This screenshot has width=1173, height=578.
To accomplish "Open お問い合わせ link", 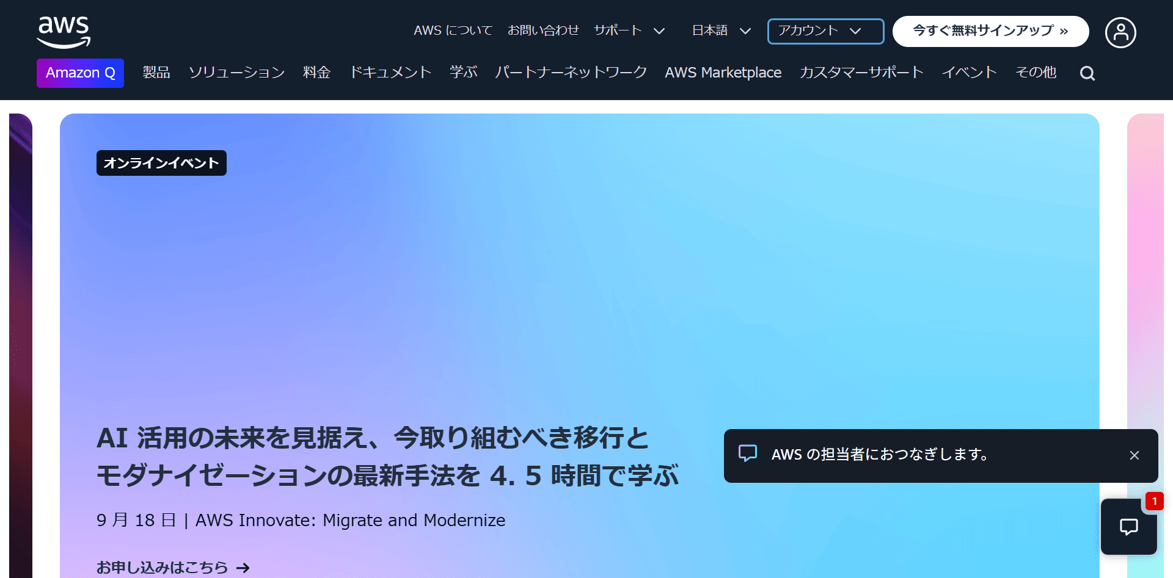I will click(543, 31).
